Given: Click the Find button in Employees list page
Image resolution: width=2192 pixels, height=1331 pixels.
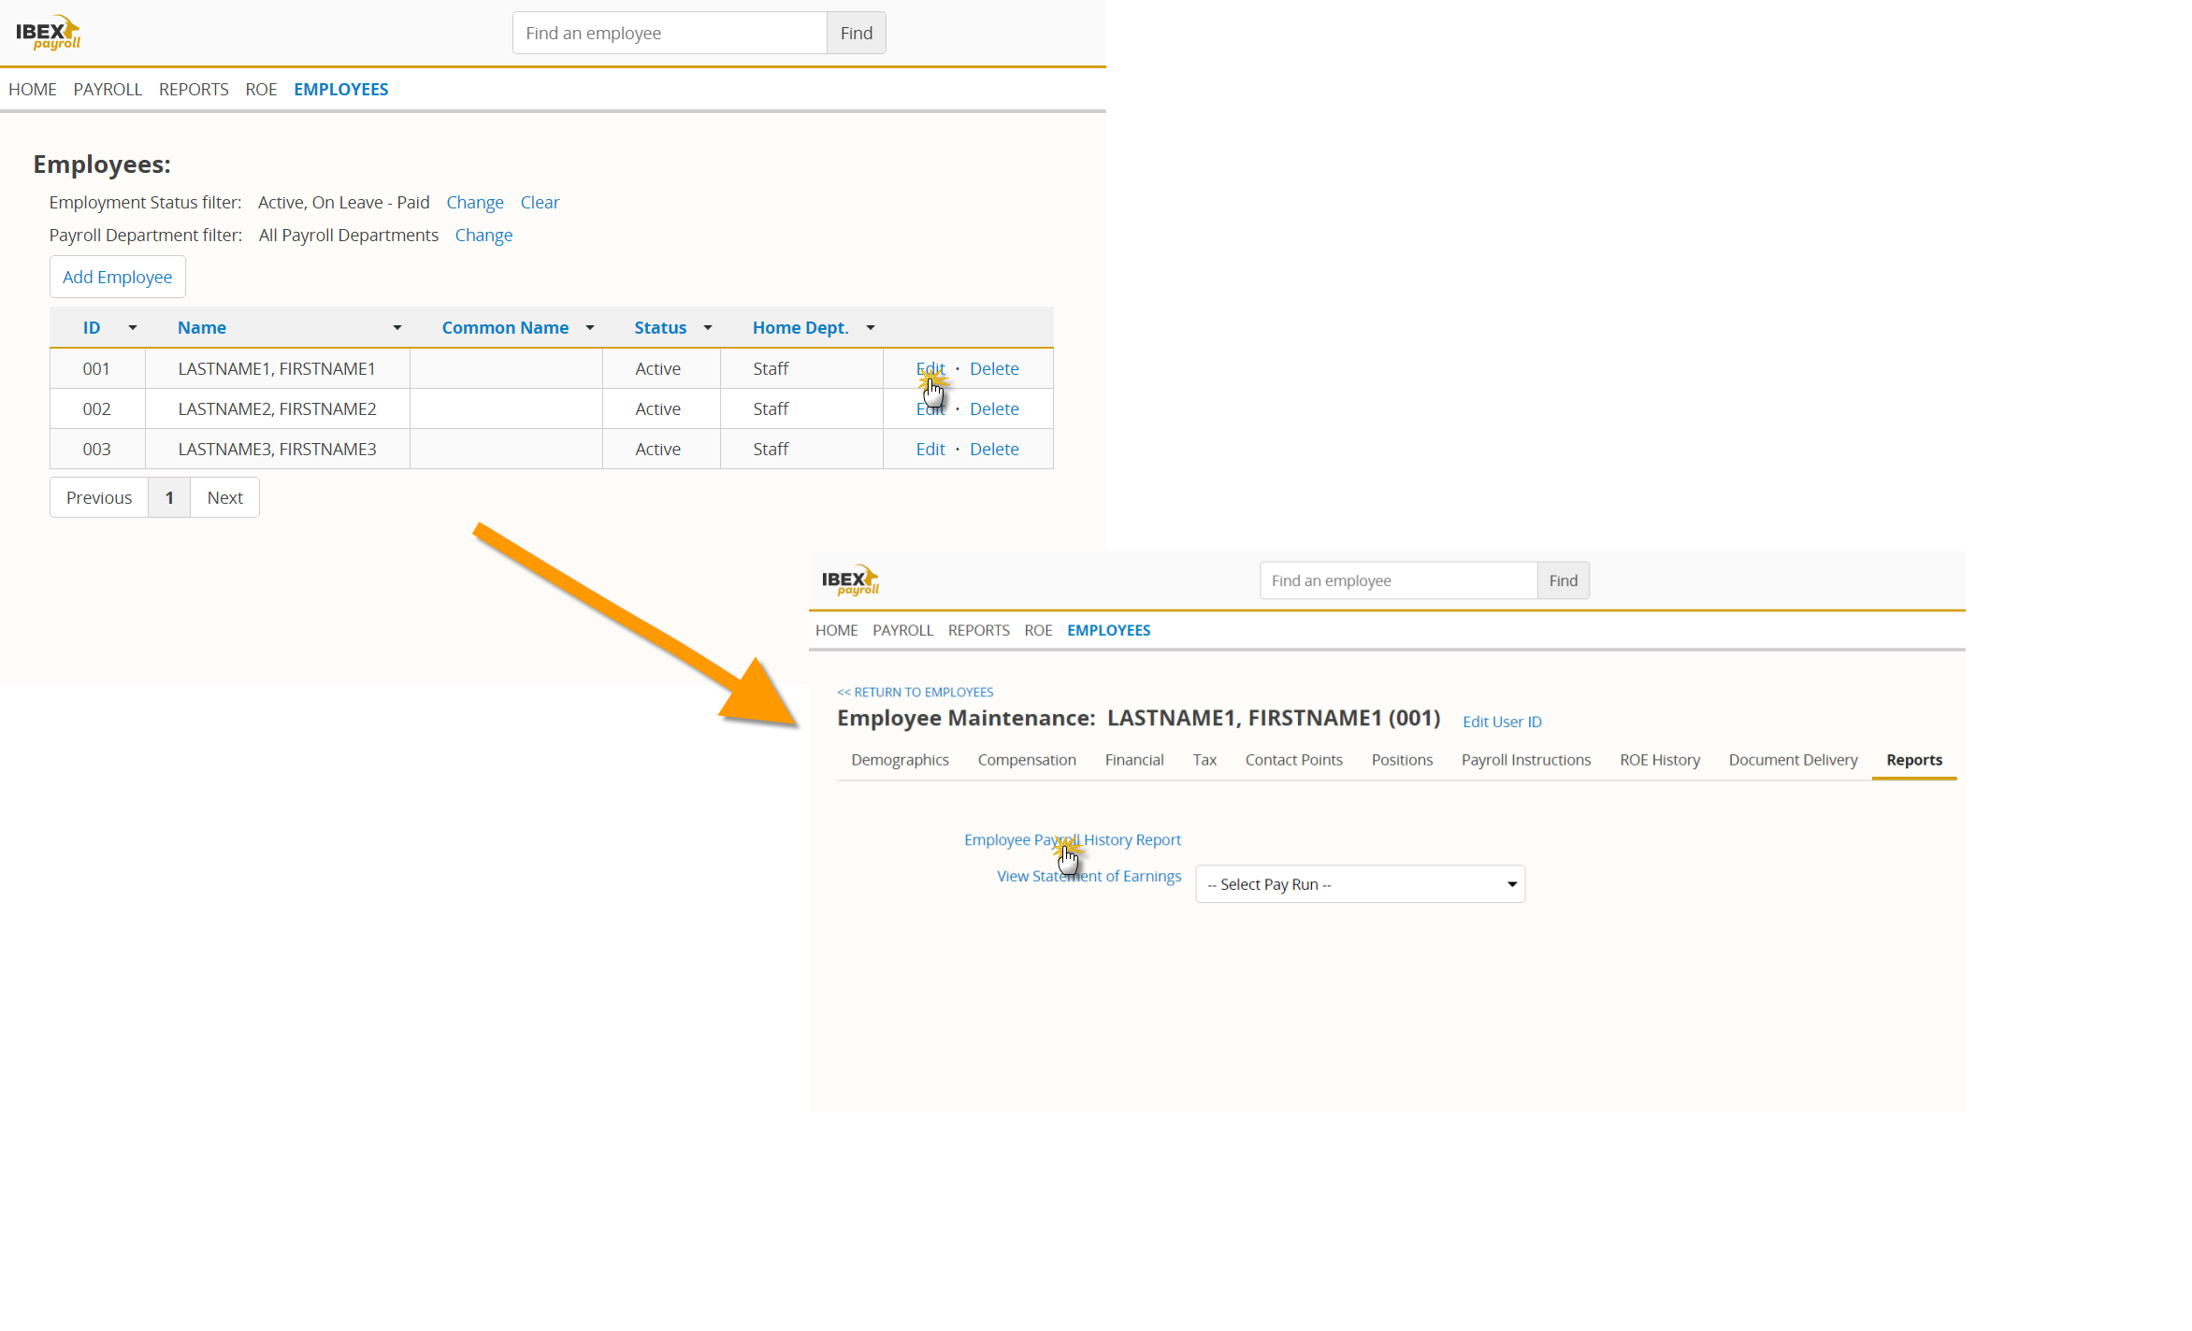Looking at the screenshot, I should 856,33.
